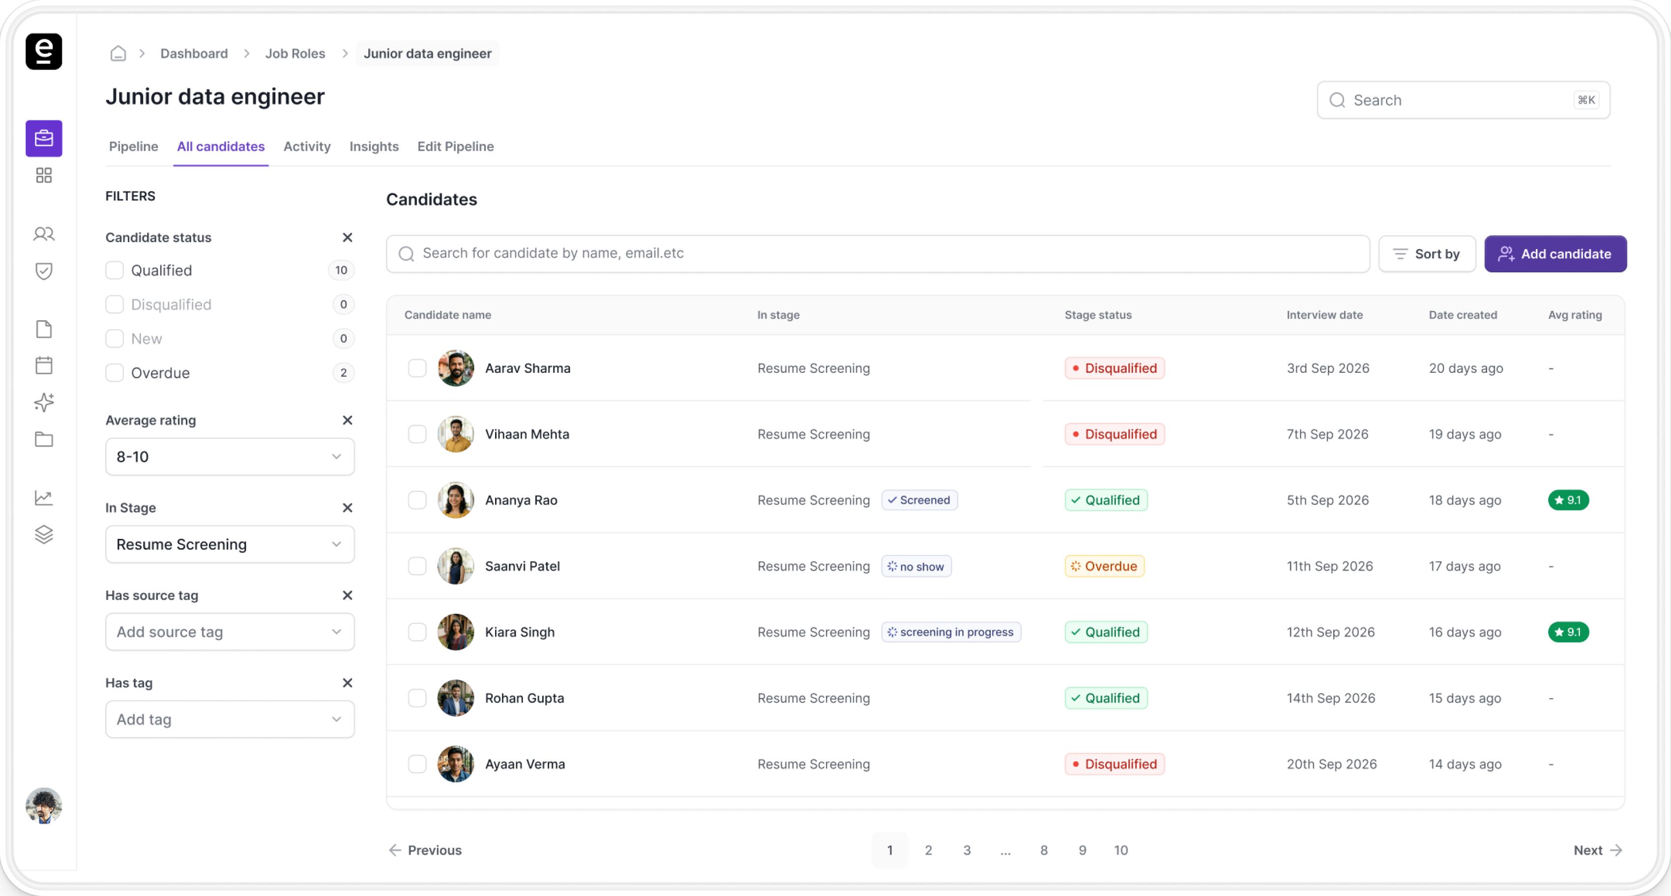Viewport: 1671px width, 896px height.
Task: Open the people candidates icon in sidebar
Action: (x=43, y=233)
